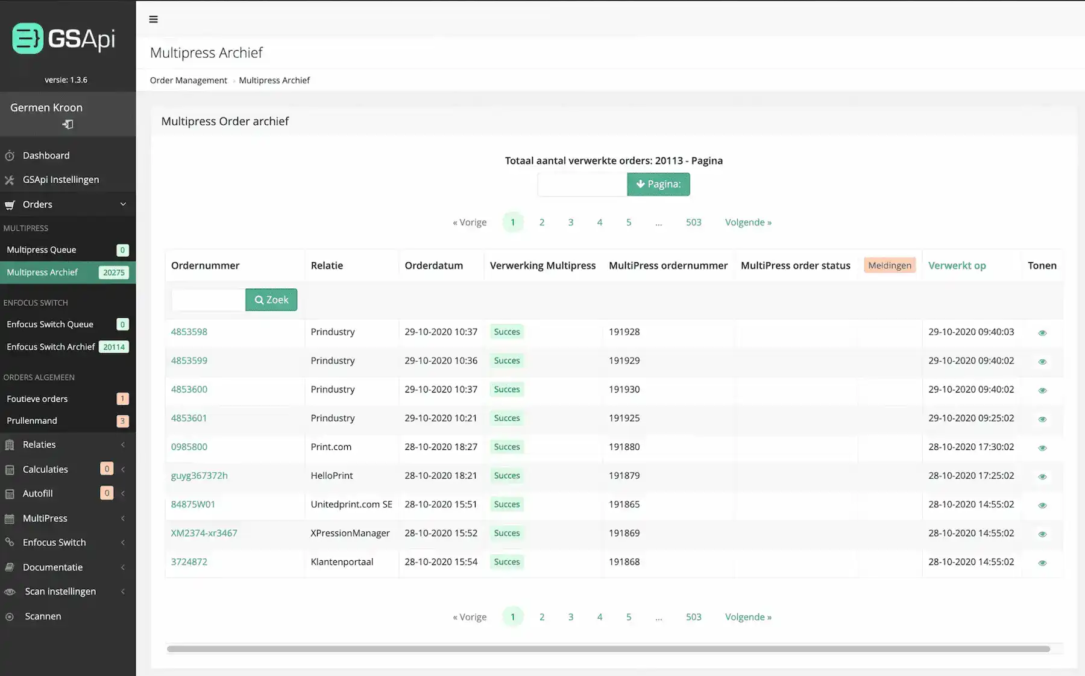This screenshot has height=676, width=1085.
Task: Open order link XM2374-xr3467
Action: click(204, 533)
